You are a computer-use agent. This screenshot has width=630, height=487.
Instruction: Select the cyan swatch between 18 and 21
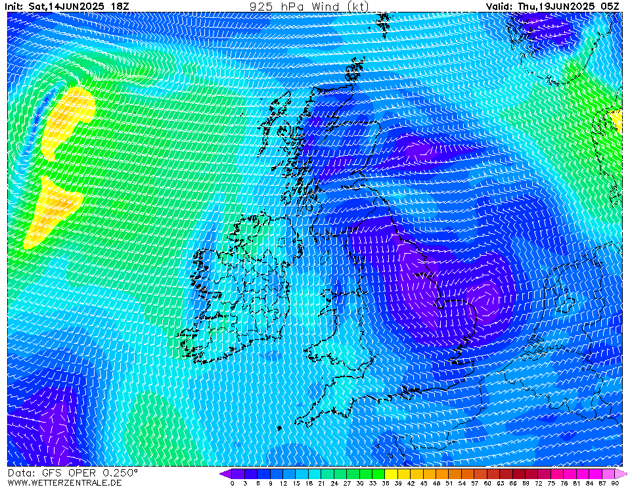(315, 474)
